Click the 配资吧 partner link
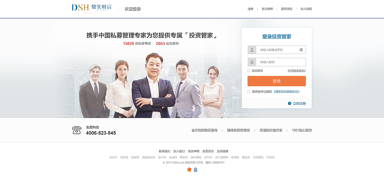 tap(135, 157)
